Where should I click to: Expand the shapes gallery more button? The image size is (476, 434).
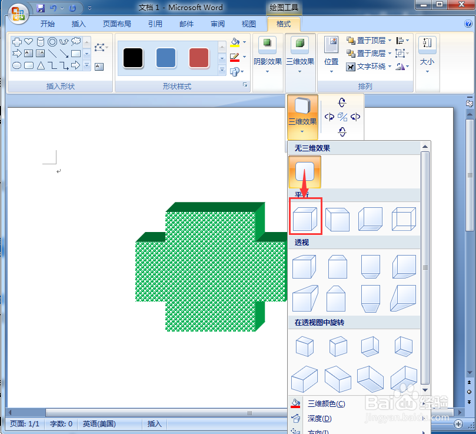pyautogui.click(x=87, y=65)
